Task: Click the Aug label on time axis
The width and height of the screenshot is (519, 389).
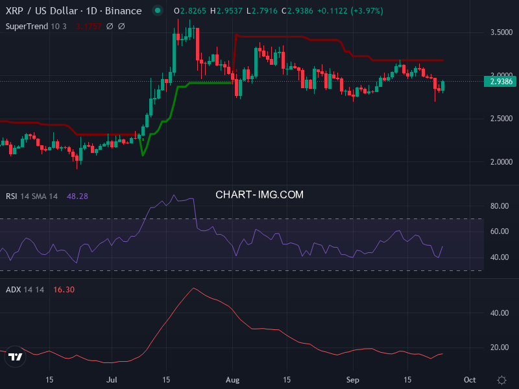Action: click(233, 379)
